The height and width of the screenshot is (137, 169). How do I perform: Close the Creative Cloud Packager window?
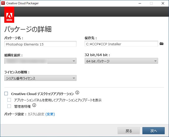click(163, 3)
